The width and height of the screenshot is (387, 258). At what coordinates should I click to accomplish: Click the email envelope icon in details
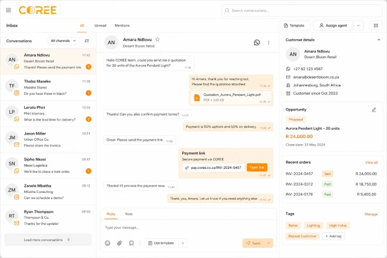tap(288, 77)
